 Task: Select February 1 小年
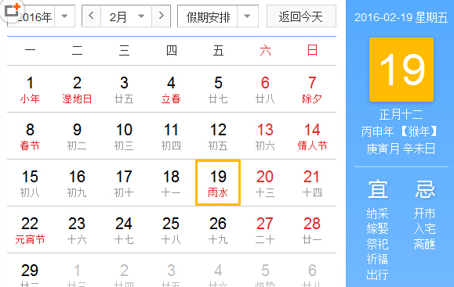tap(30, 89)
